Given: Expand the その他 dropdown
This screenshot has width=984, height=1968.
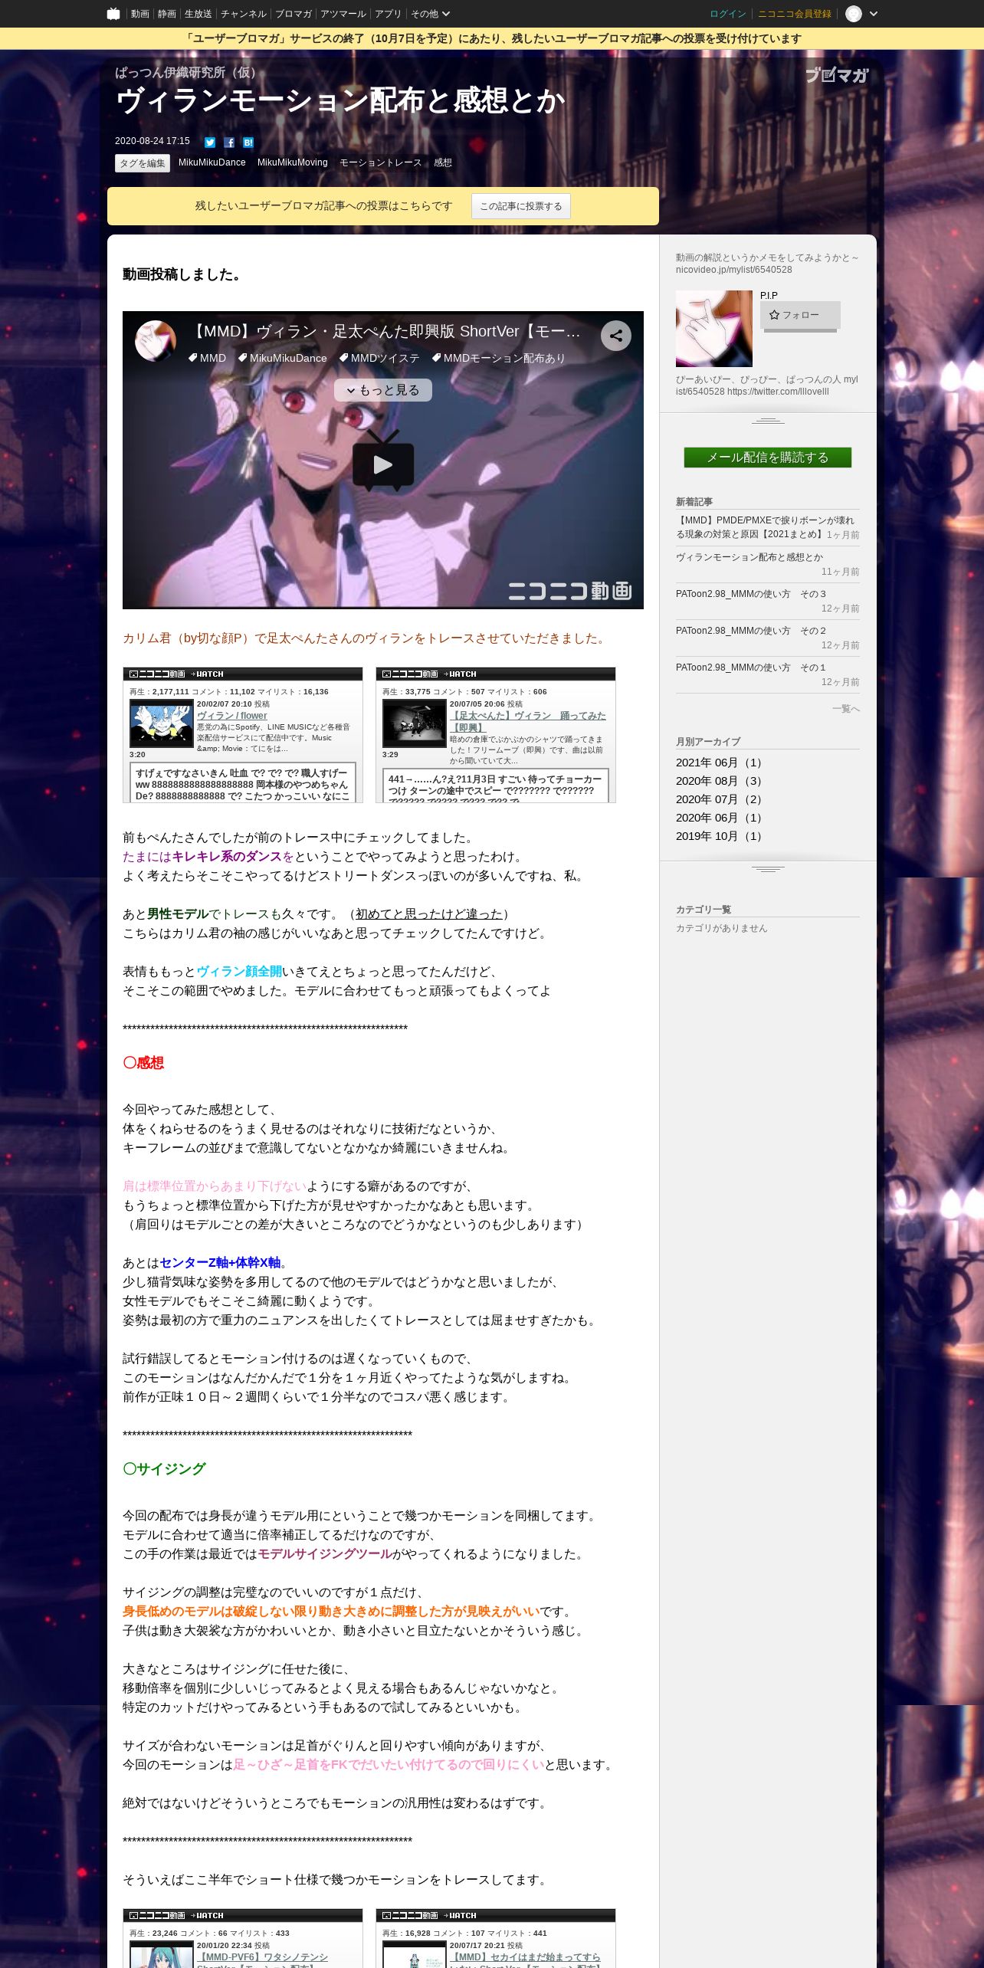Looking at the screenshot, I should 430,14.
